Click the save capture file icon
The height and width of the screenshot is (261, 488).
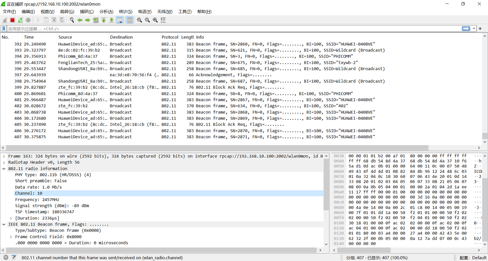(46, 20)
